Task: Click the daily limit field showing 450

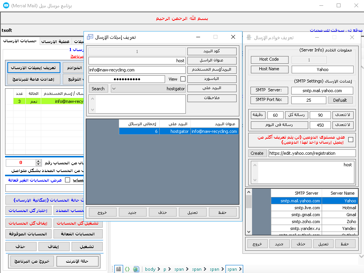Action: 320,125
